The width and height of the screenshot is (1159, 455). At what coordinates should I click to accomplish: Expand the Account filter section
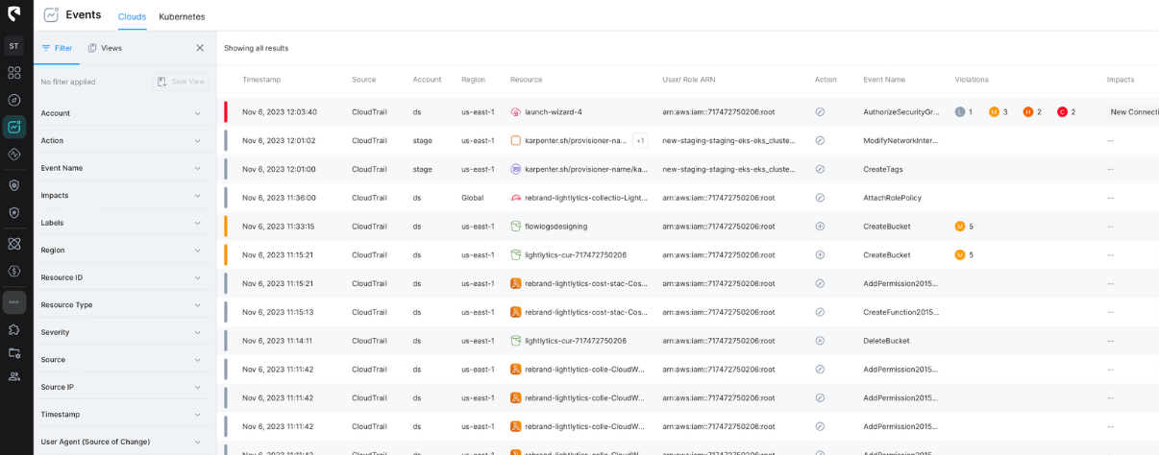[121, 113]
